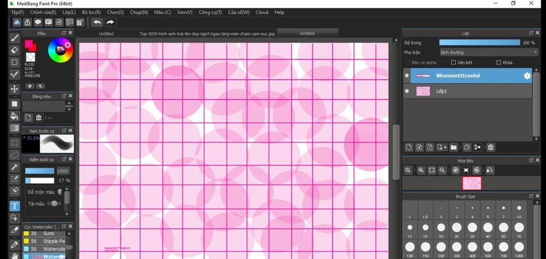Select the Operation tool

(x=14, y=218)
